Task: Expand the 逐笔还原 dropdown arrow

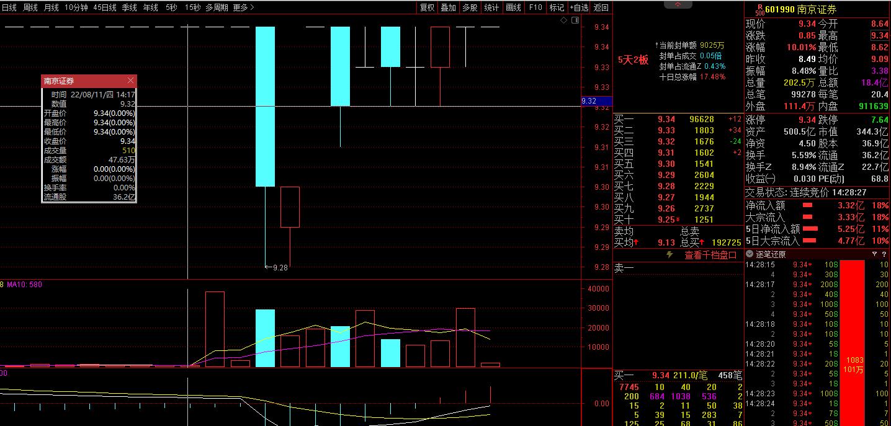Action: point(750,254)
